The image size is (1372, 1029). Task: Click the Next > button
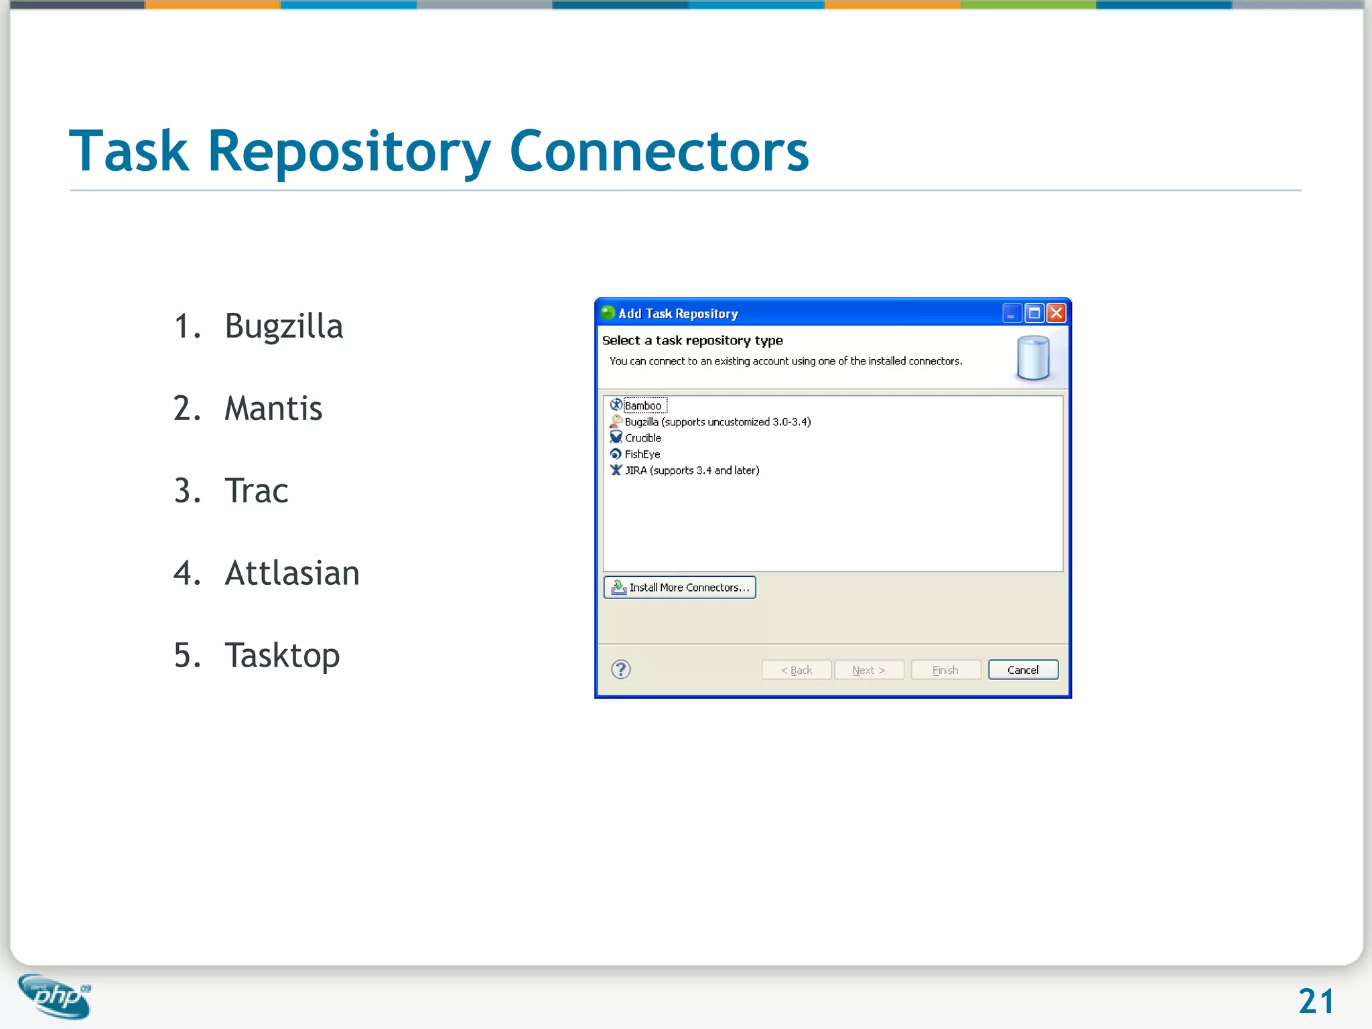coord(869,670)
